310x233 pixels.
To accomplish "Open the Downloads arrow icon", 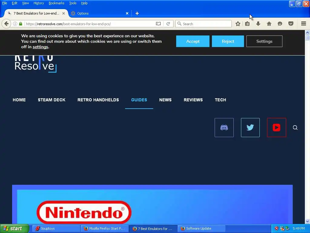I will pyautogui.click(x=258, y=24).
